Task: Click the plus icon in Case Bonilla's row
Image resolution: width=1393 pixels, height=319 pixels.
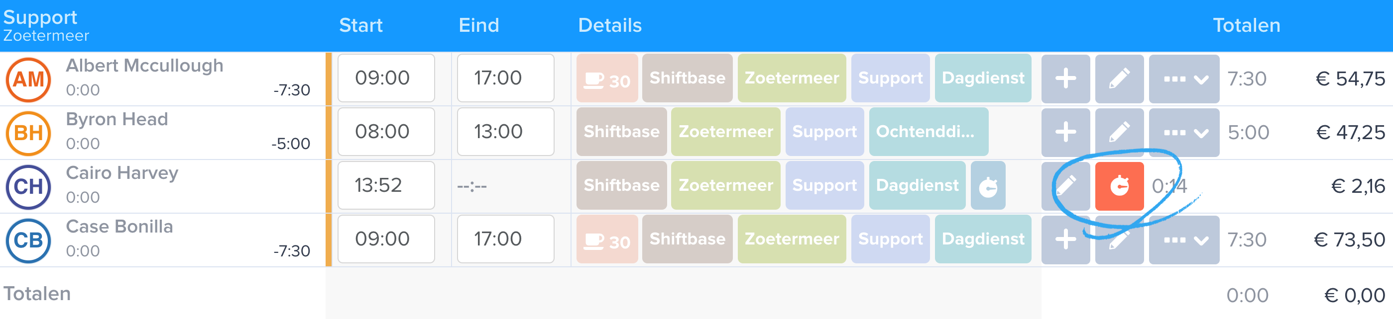Action: pyautogui.click(x=1065, y=239)
